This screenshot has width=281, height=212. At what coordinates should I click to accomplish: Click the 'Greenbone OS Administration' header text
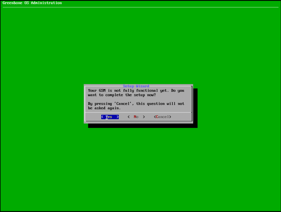[x=32, y=3]
